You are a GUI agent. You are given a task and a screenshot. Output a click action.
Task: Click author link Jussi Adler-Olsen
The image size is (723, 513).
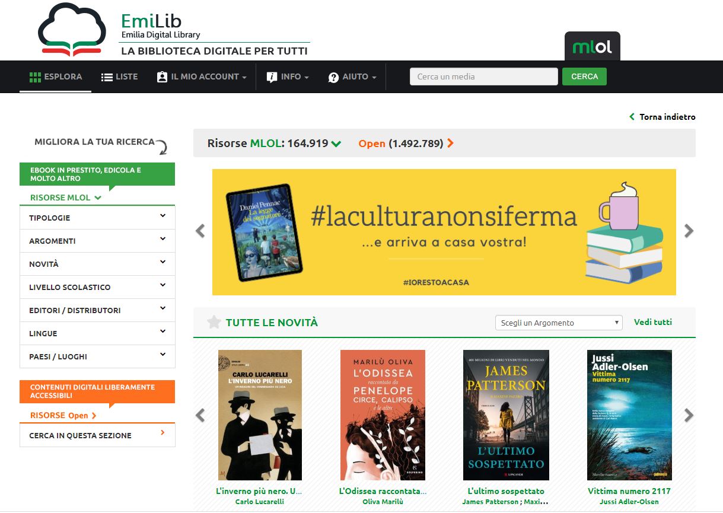[x=629, y=502]
